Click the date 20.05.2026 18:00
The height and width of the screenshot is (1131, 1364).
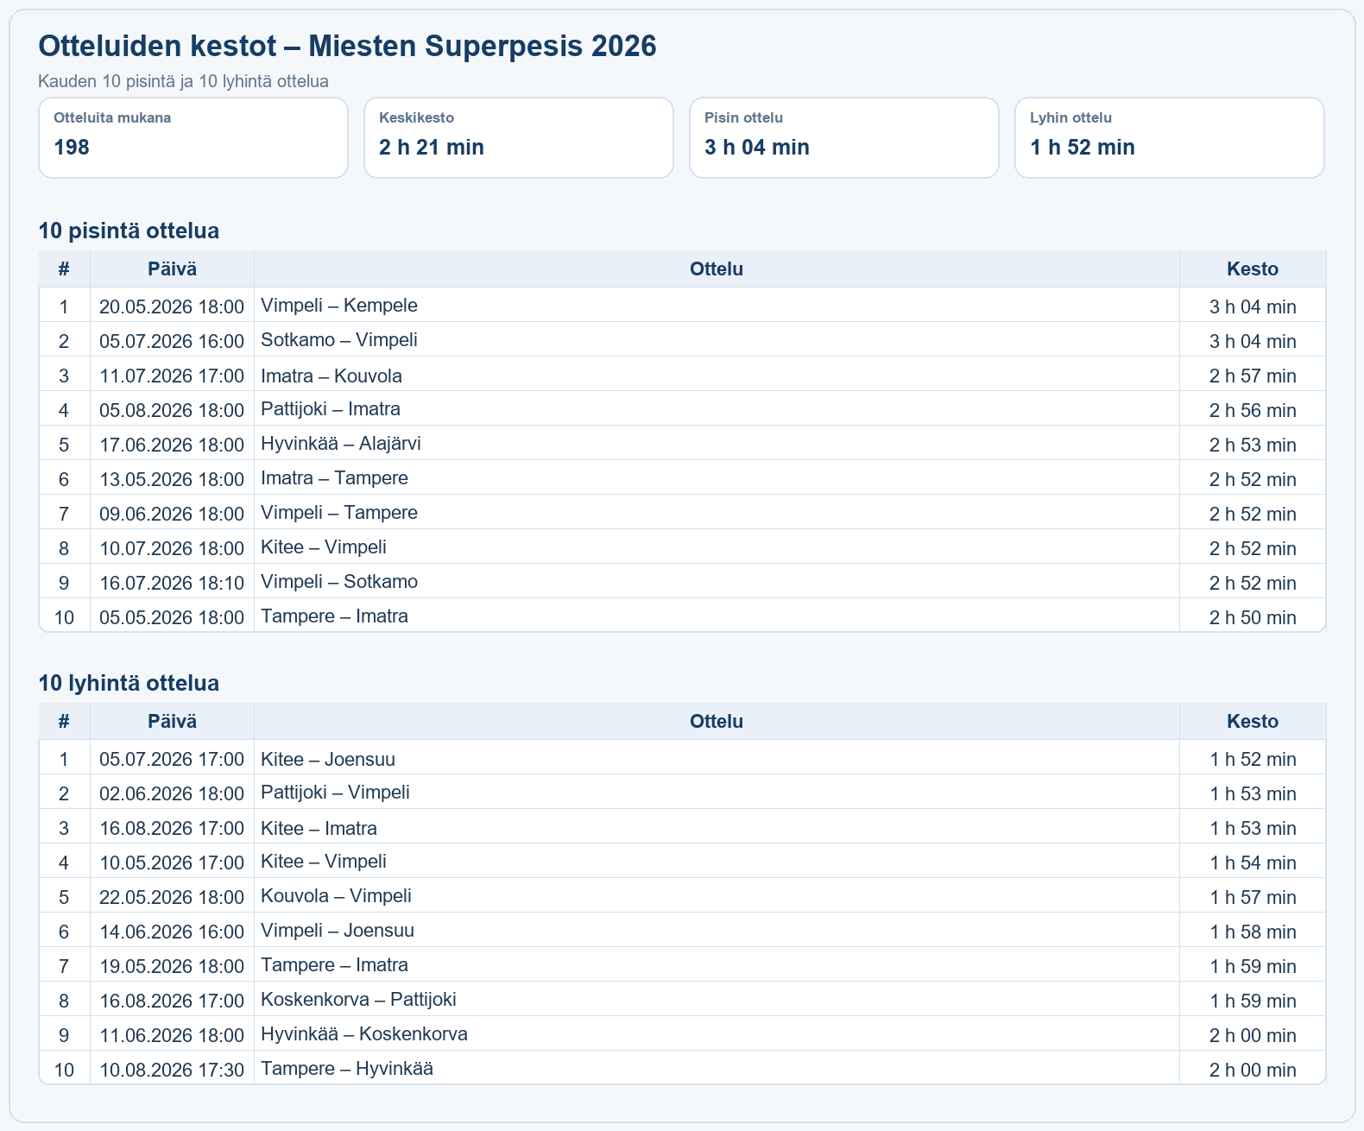coord(172,306)
